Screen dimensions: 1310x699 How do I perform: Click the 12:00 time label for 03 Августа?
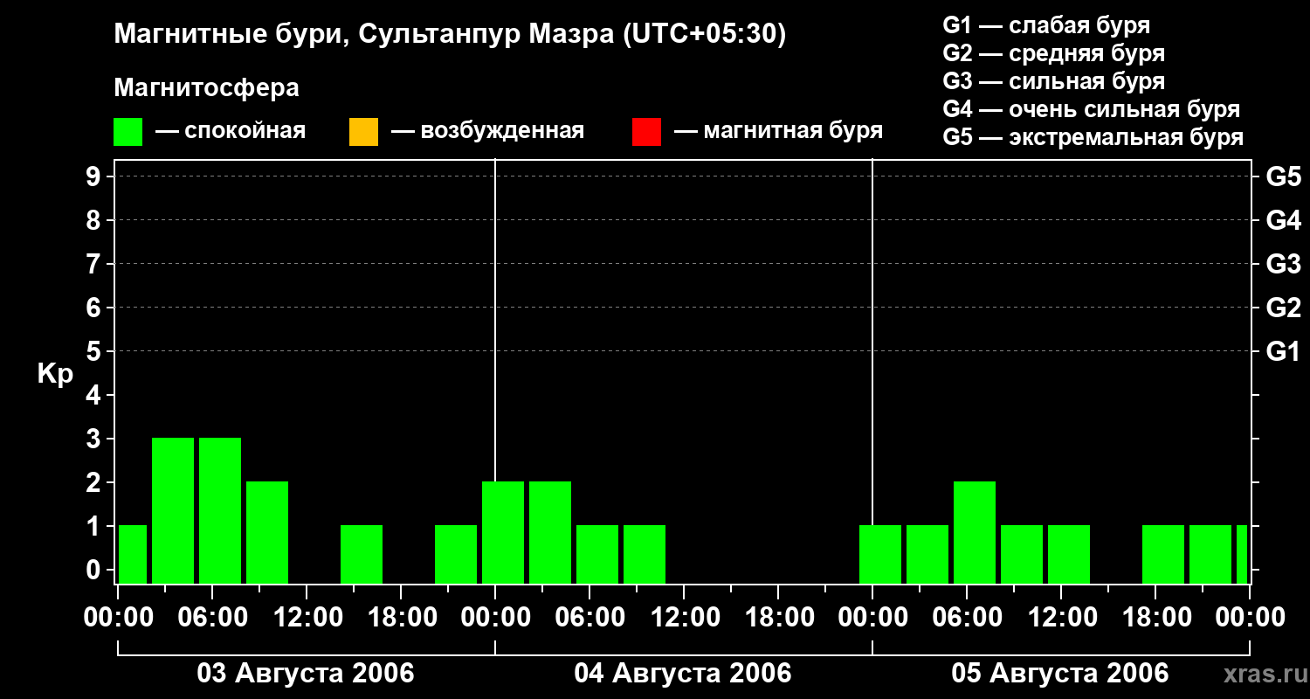tap(307, 618)
